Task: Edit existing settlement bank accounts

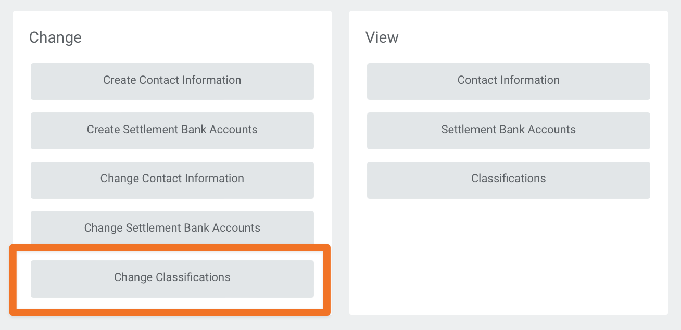Action: (172, 228)
